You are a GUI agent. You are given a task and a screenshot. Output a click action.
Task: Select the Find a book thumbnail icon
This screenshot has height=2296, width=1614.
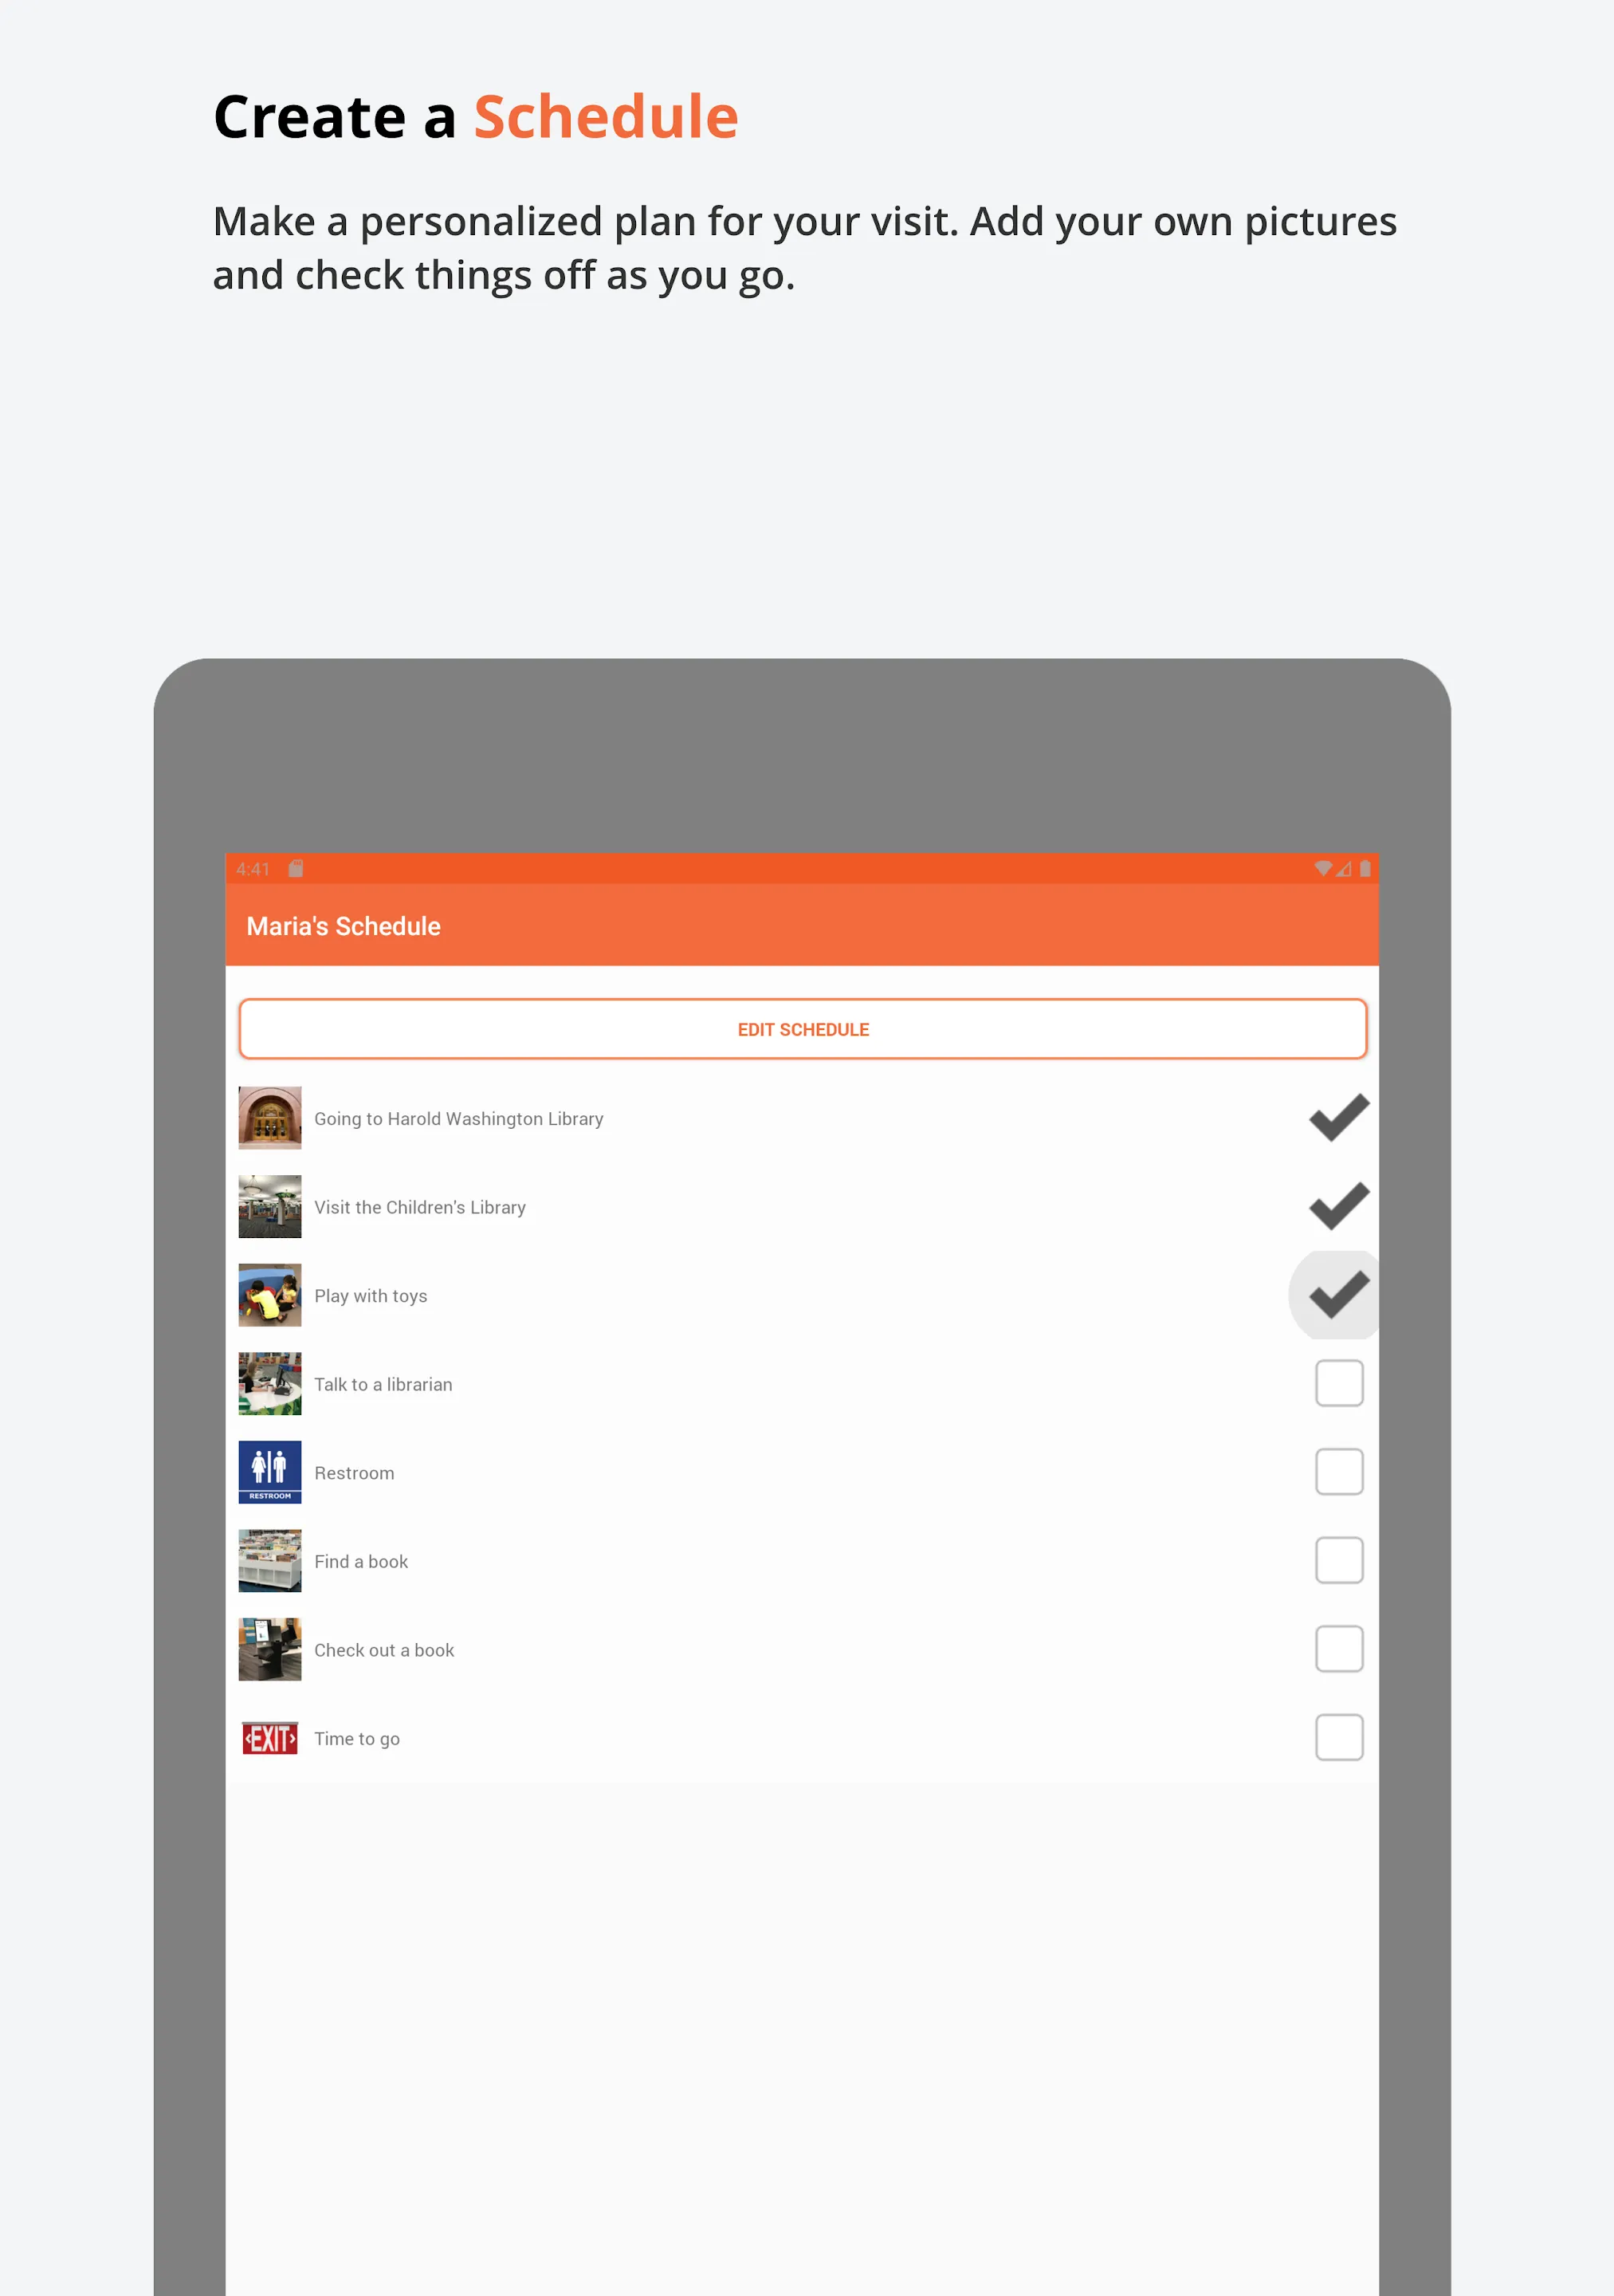(x=269, y=1560)
